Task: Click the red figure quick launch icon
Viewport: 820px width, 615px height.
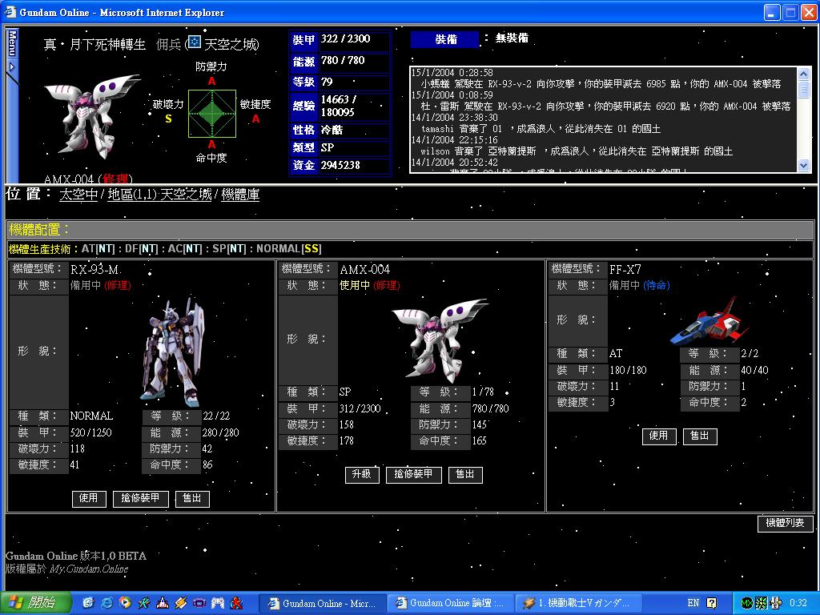Action: [237, 602]
